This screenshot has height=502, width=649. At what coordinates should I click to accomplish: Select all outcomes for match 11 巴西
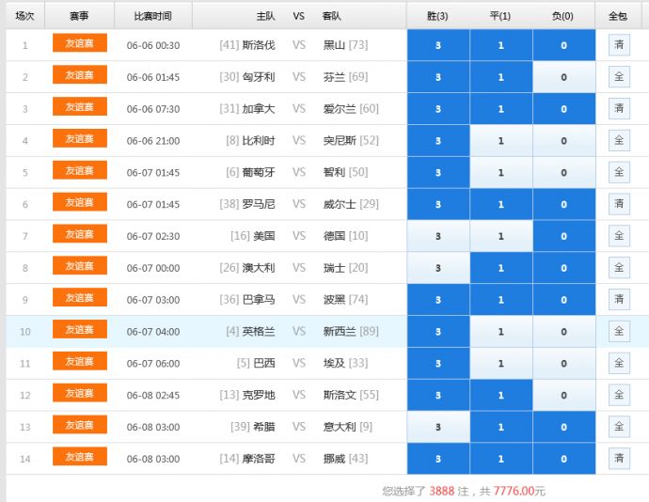point(619,363)
